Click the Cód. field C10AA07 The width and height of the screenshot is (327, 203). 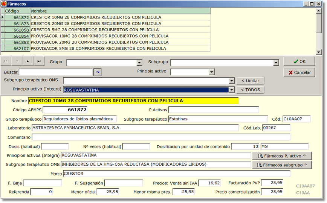(296, 119)
